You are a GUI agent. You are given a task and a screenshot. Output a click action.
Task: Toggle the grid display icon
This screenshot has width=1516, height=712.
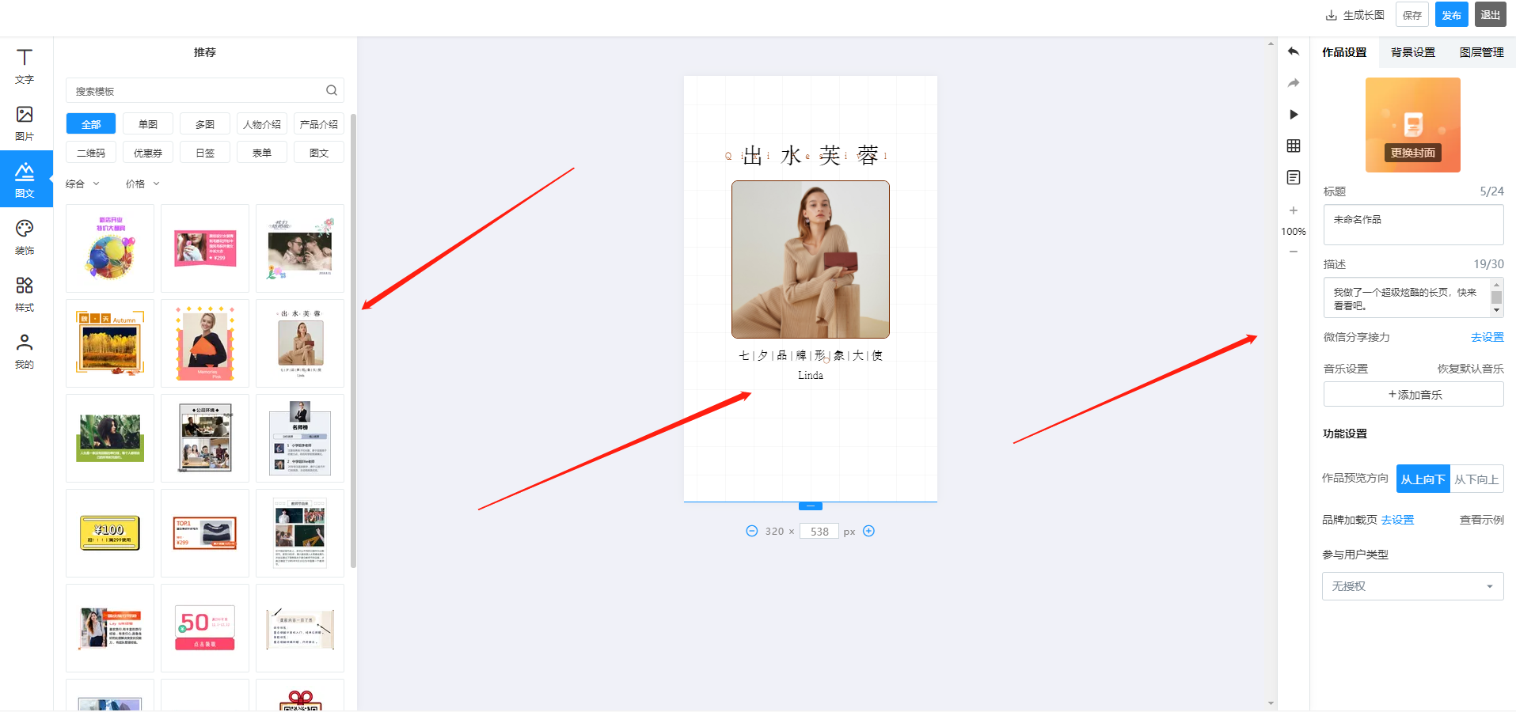click(1294, 146)
